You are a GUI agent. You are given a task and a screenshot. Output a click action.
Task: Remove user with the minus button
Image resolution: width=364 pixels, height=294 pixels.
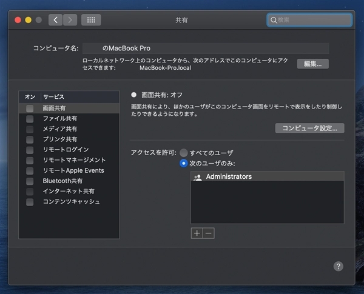tap(209, 233)
